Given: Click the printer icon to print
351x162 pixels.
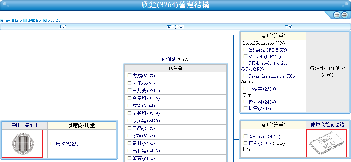Looking at the screenshot, I should point(345,15).
